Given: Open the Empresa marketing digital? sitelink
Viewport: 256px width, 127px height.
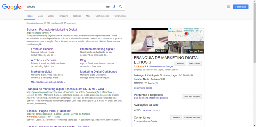Looking at the screenshot, I should (x=98, y=49).
